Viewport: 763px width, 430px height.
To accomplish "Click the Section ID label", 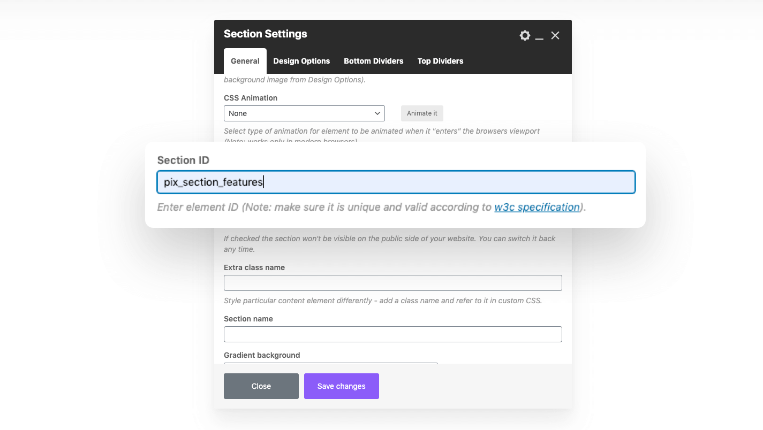I will [x=183, y=160].
